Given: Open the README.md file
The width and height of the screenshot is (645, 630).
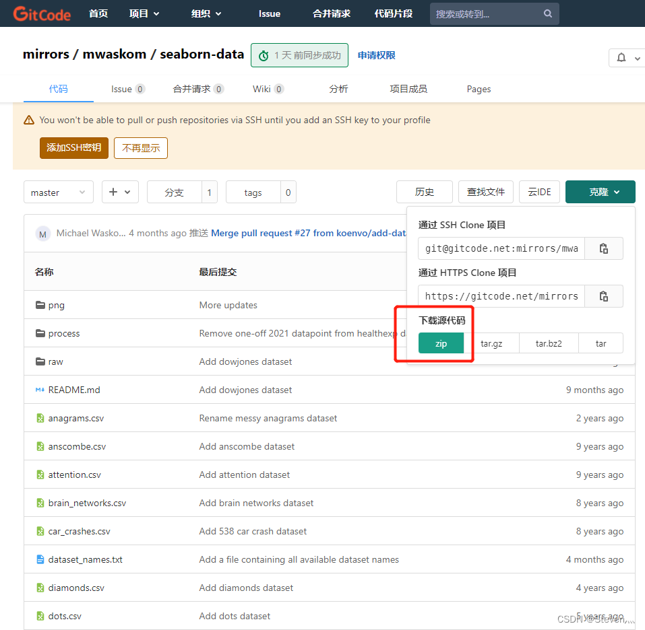Looking at the screenshot, I should (x=74, y=390).
